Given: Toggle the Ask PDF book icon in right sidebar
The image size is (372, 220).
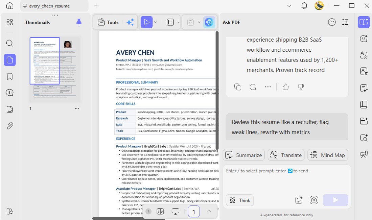Looking at the screenshot, I should click(x=364, y=22).
